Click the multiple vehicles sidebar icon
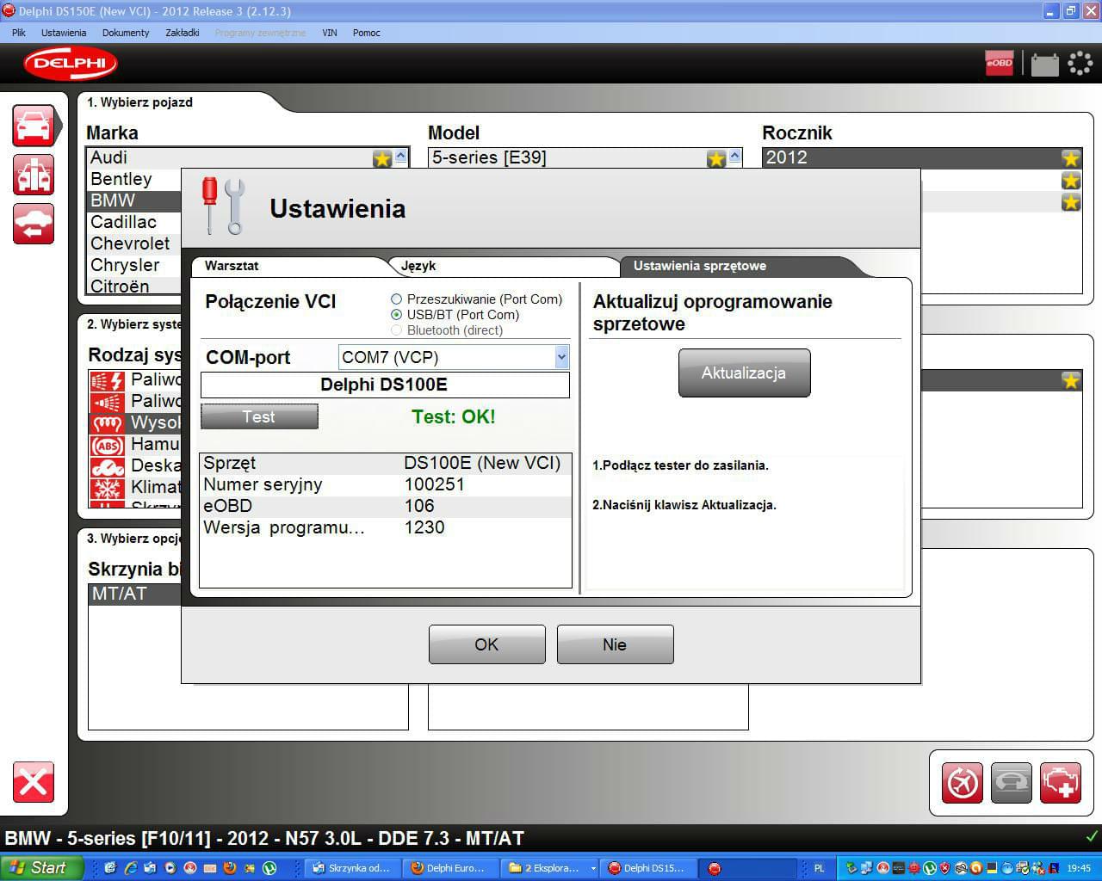This screenshot has width=1102, height=881. pyautogui.click(x=34, y=175)
